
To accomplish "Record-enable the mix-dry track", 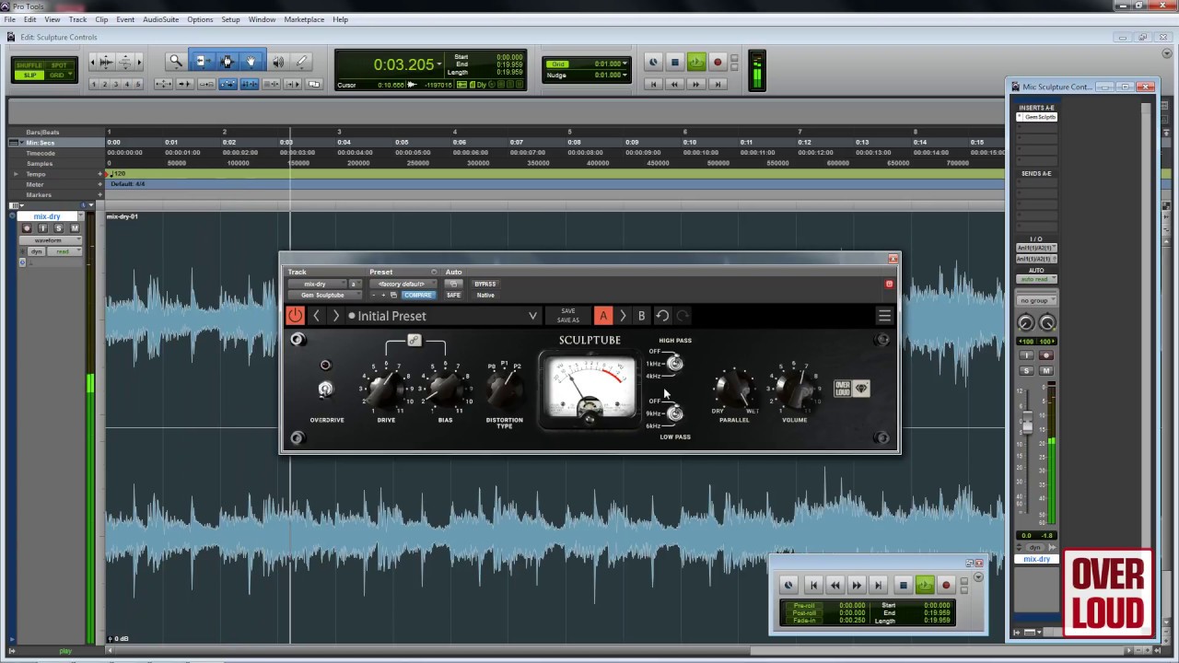I will (x=27, y=228).
